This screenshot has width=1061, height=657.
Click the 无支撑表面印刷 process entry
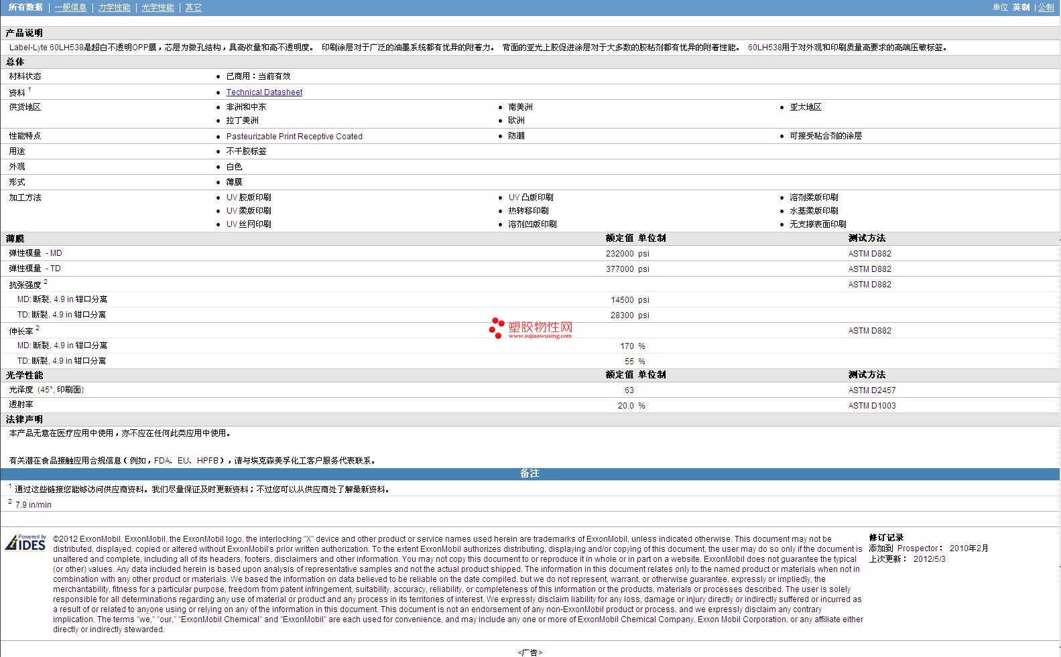coord(818,224)
